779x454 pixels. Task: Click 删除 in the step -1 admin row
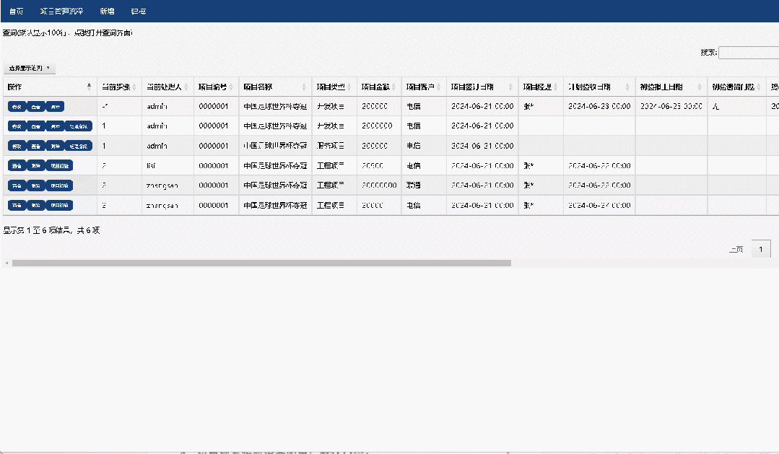(x=55, y=106)
